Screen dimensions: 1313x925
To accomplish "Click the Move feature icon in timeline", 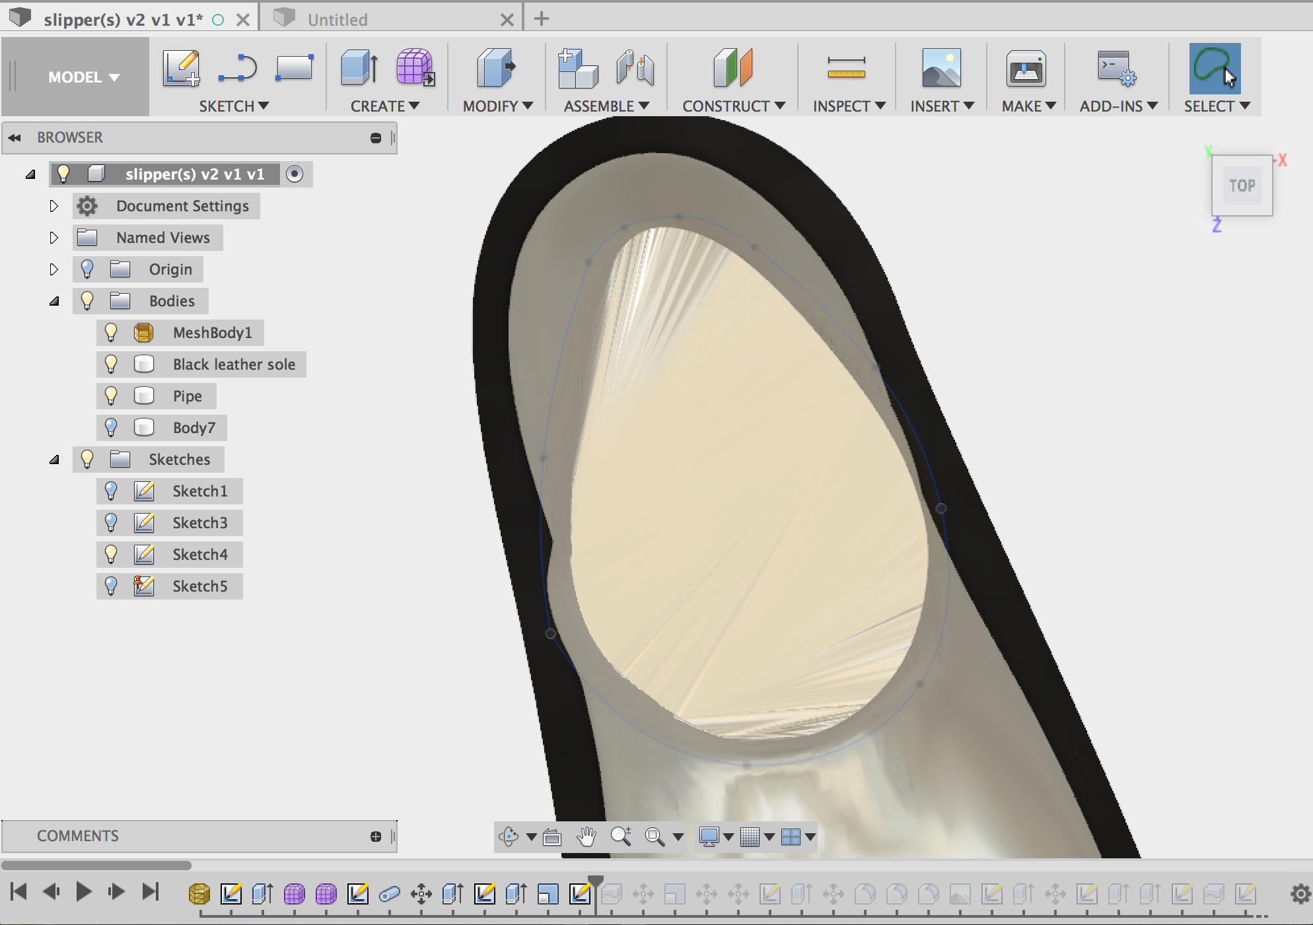I will (x=421, y=894).
